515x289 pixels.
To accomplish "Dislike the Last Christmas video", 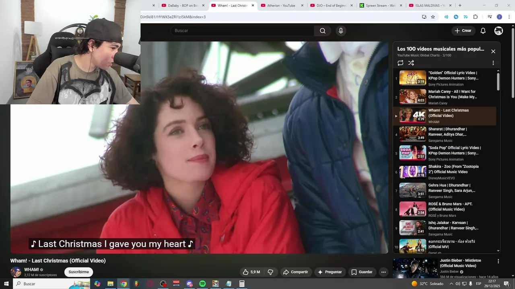I will 270,272.
